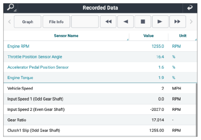Click the step backward playback button
201x140 pixels.
(126, 22)
